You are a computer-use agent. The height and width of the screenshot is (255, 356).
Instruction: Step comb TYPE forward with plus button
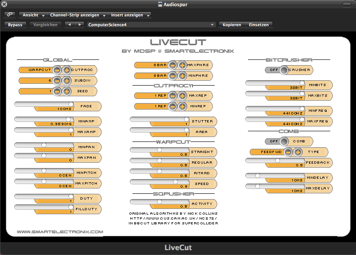[298, 152]
